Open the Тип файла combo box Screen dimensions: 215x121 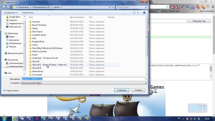(x=84, y=83)
